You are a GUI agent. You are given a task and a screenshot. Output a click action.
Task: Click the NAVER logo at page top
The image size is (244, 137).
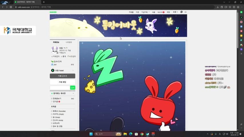coord(53,12)
